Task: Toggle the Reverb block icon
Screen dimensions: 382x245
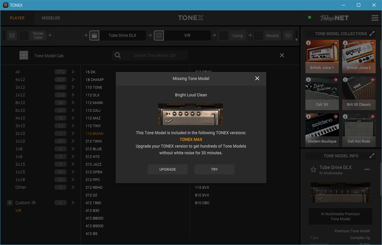Action: coord(258,36)
